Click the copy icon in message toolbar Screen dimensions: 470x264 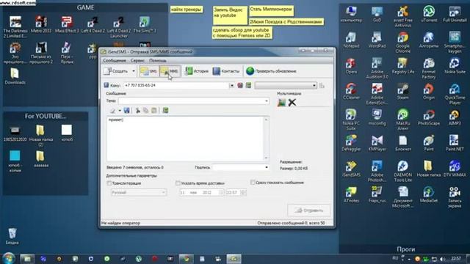145,111
